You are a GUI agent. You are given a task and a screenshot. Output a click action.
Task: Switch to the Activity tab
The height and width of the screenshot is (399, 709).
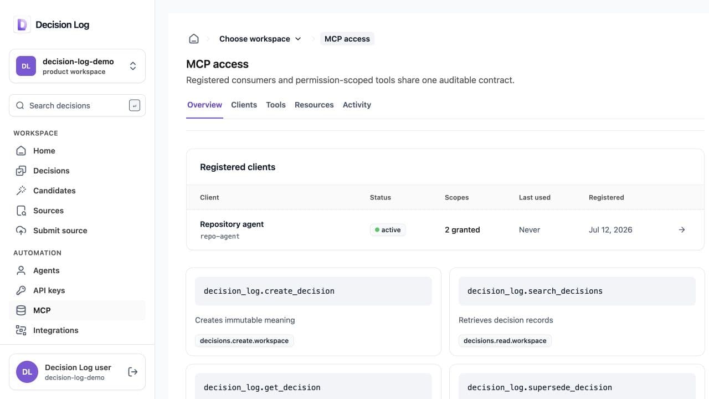tap(357, 105)
